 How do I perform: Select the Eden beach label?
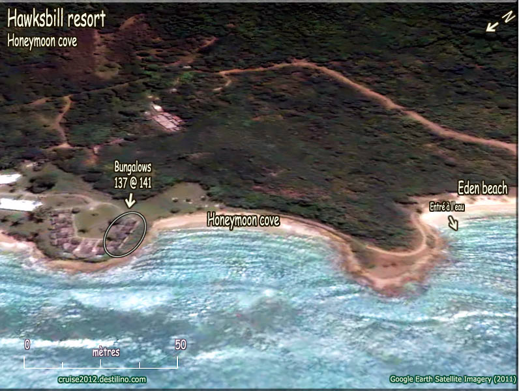pyautogui.click(x=482, y=189)
